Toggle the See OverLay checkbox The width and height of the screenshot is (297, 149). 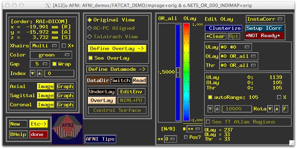(90, 58)
